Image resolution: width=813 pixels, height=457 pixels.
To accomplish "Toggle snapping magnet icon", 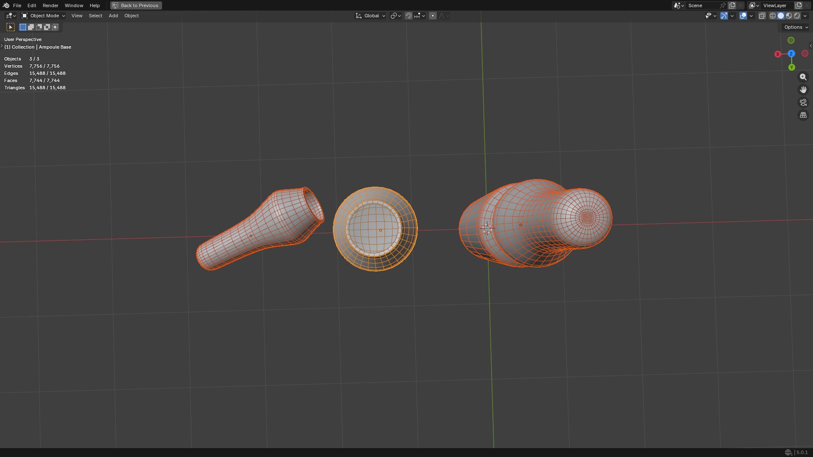I will pos(409,16).
